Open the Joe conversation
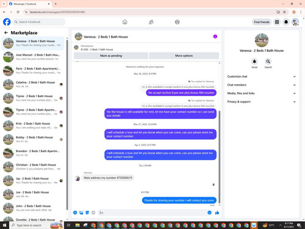Viewport: 305px width, 229px height. 33,194
